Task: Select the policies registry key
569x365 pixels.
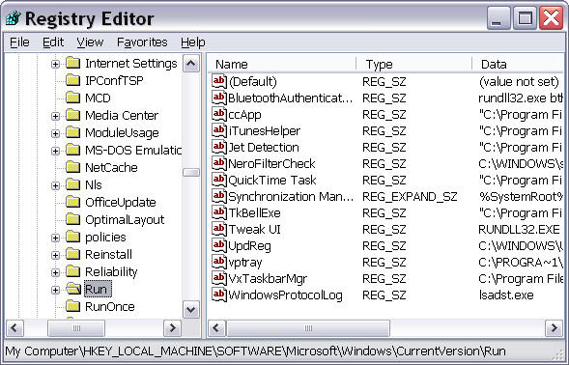Action: coord(105,238)
